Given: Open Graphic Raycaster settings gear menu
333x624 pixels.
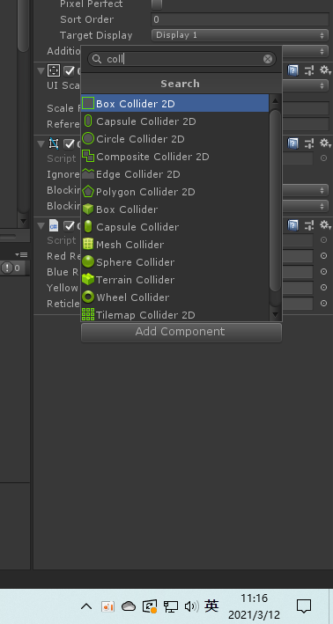Looking at the screenshot, I should point(325,143).
